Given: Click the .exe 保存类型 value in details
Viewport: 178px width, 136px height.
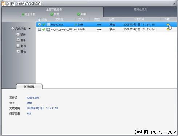Looking at the screenshot, I should click(29, 114).
